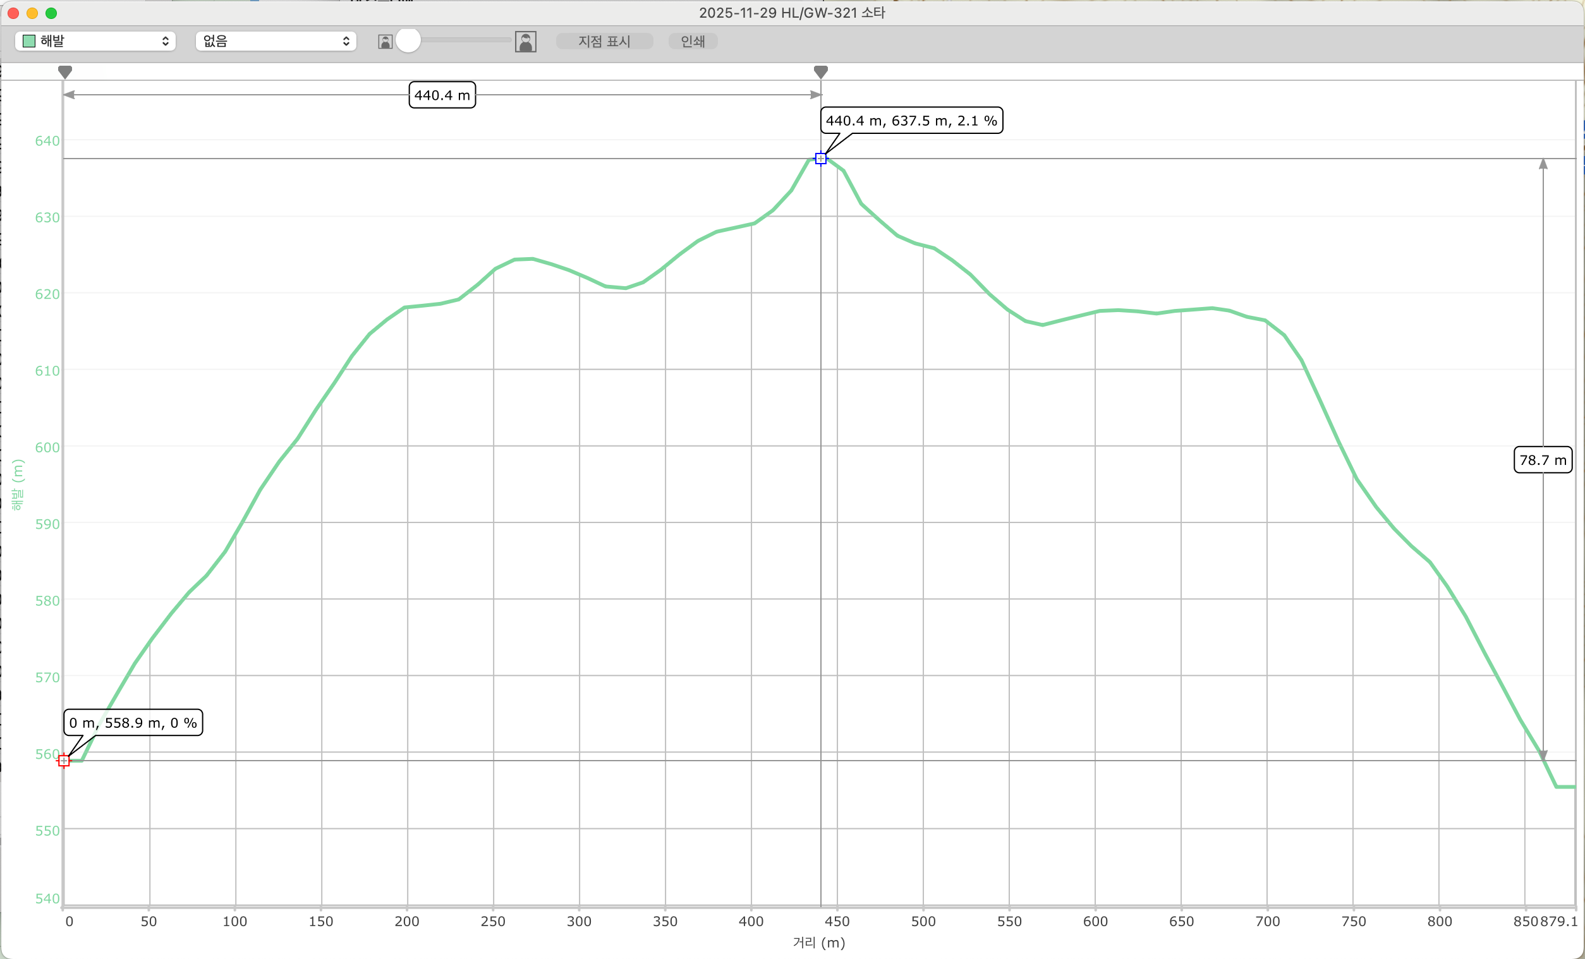
Task: Click the 인쇄 print button
Action: 692,41
